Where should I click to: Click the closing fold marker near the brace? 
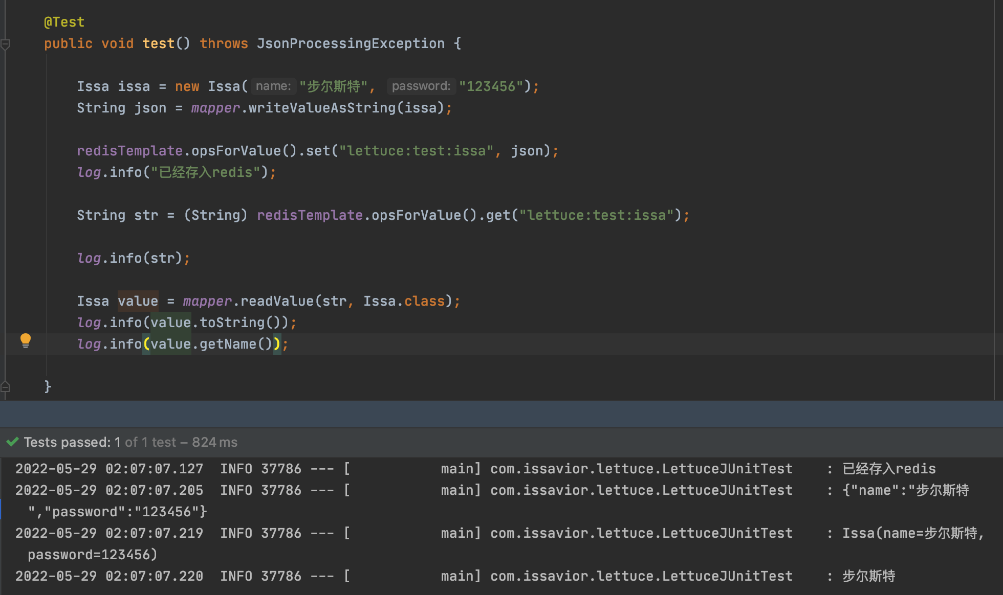click(5, 386)
